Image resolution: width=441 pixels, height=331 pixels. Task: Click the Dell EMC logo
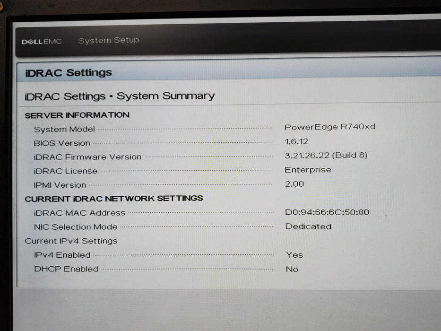click(x=42, y=42)
